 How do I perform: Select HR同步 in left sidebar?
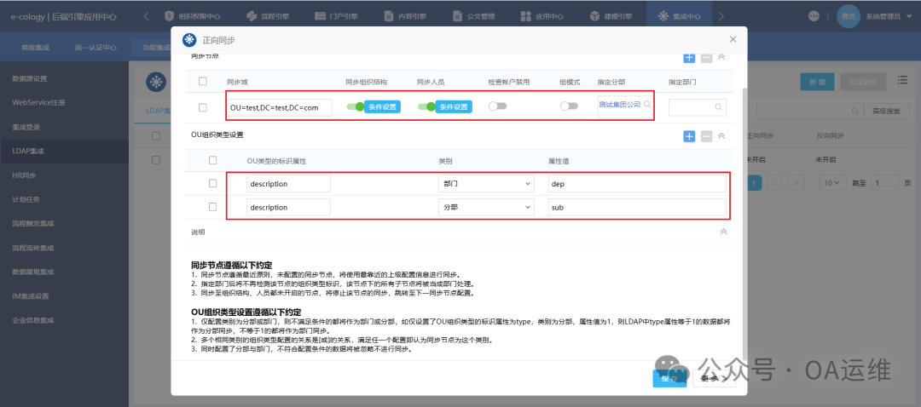tap(26, 175)
